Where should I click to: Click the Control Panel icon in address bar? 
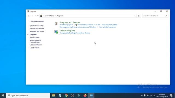click(x=41, y=16)
